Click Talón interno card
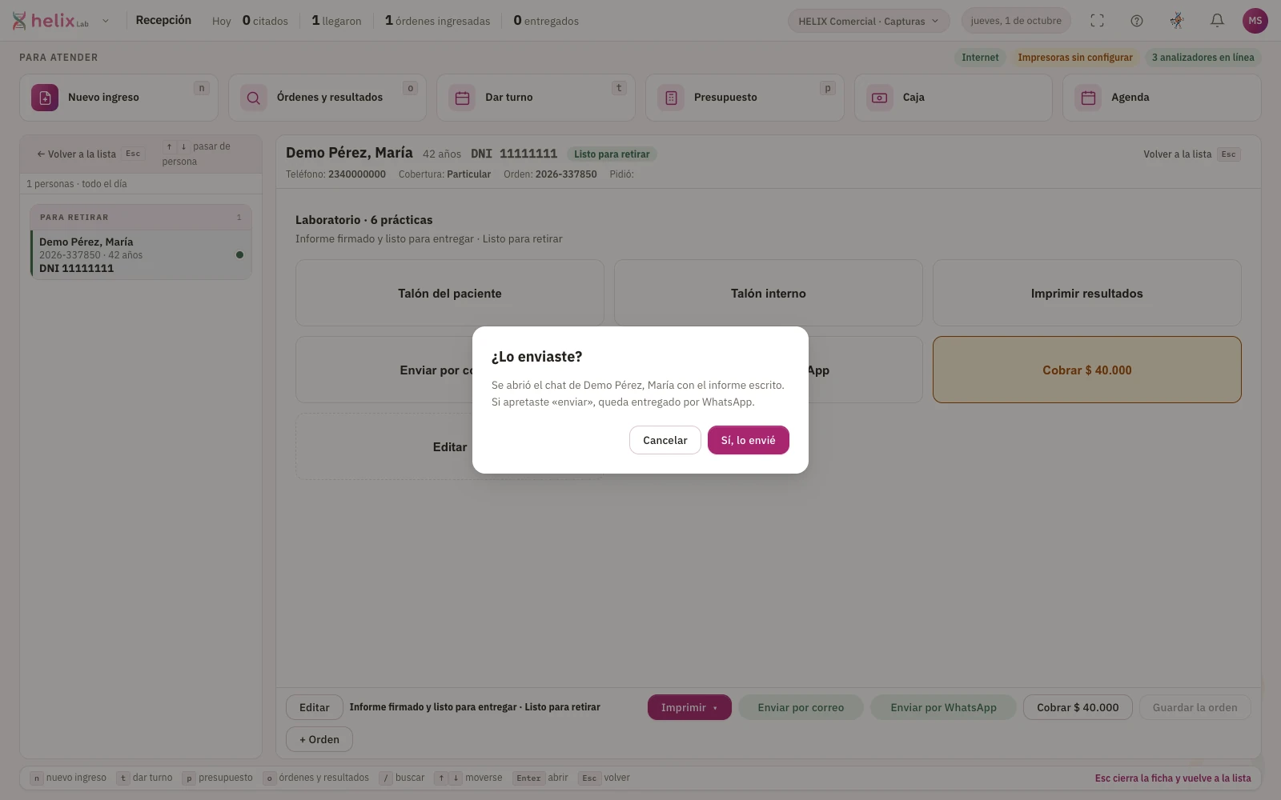This screenshot has width=1281, height=800. point(769,293)
